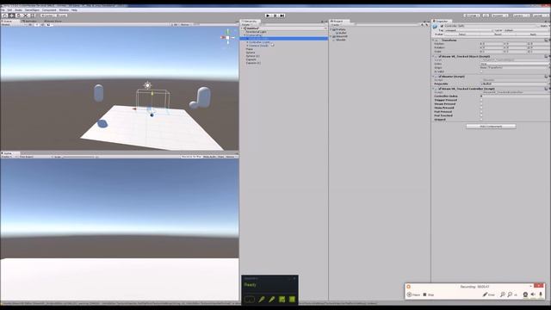Toggle the Menu Pressed checkbox
The width and height of the screenshot is (551, 310).
click(481, 108)
